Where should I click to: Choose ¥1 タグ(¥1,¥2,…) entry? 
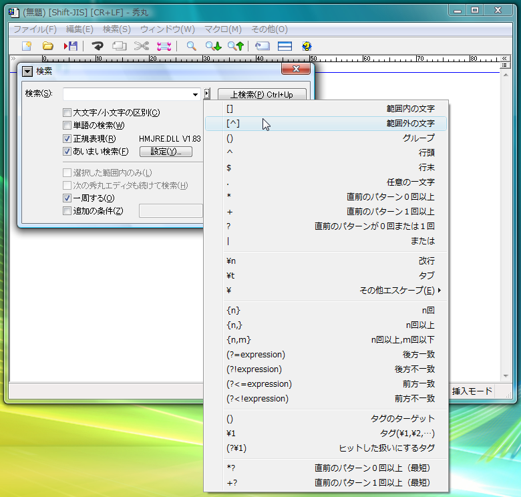point(326,434)
